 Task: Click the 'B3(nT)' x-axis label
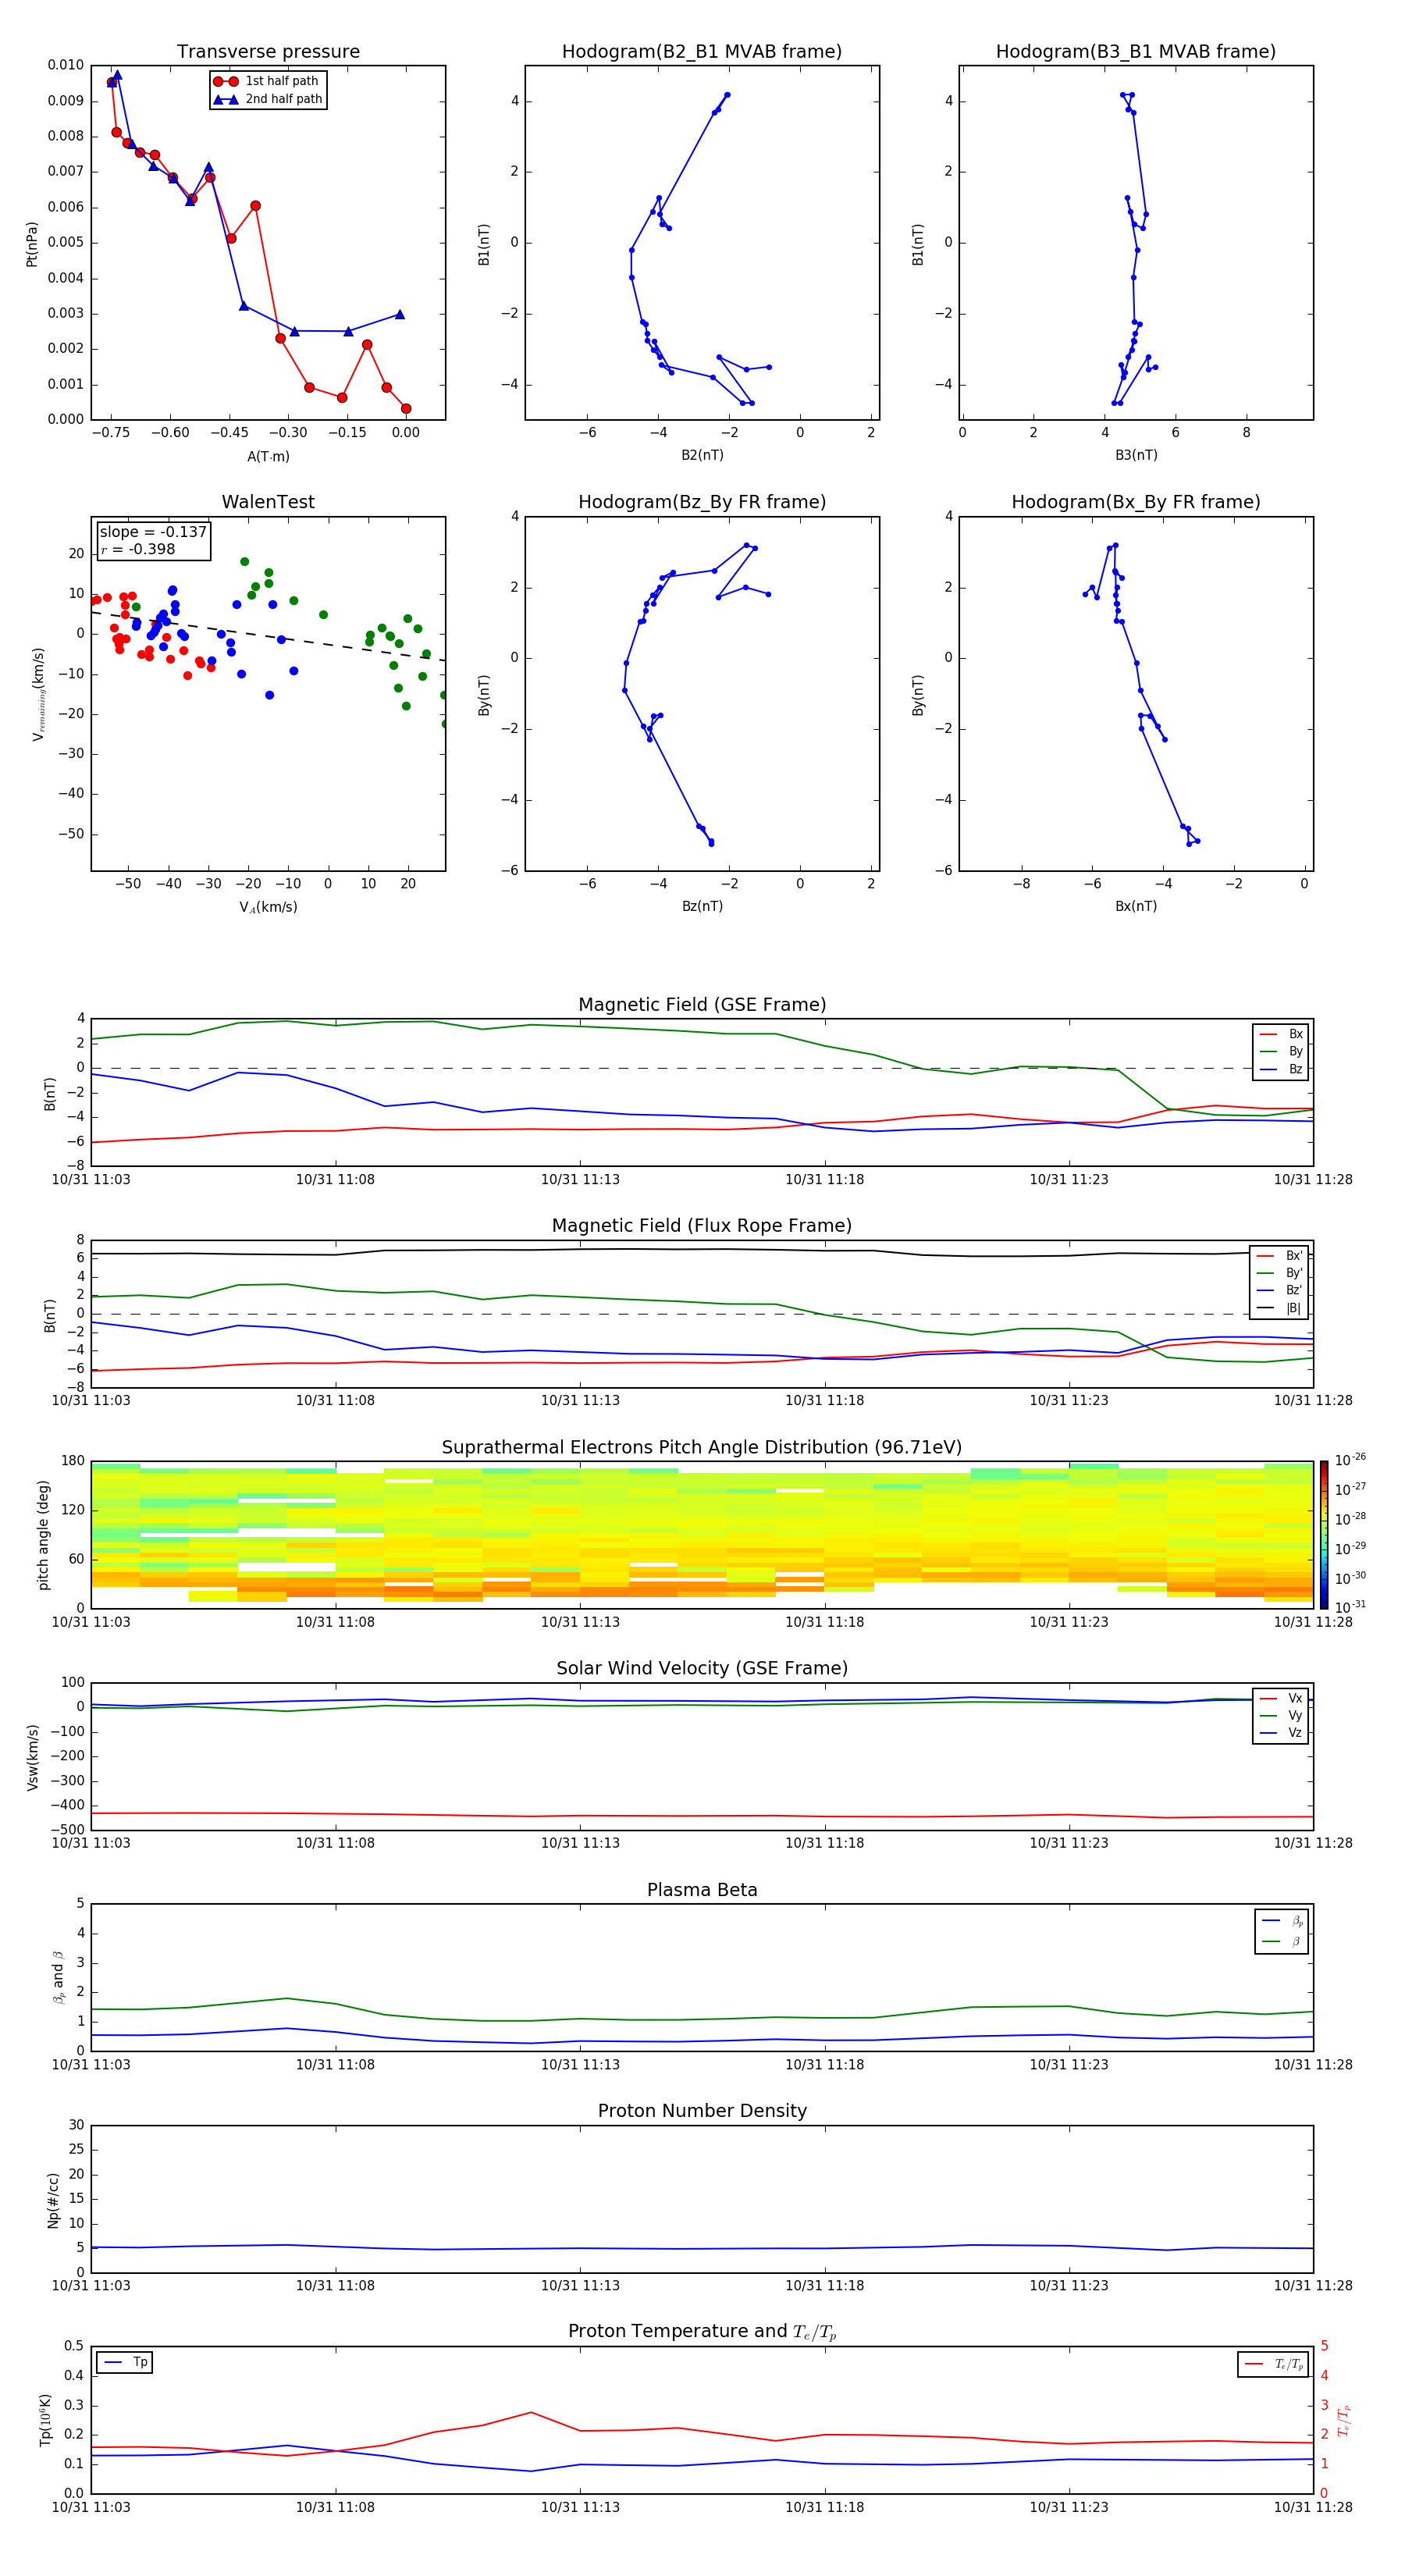pyautogui.click(x=1136, y=455)
